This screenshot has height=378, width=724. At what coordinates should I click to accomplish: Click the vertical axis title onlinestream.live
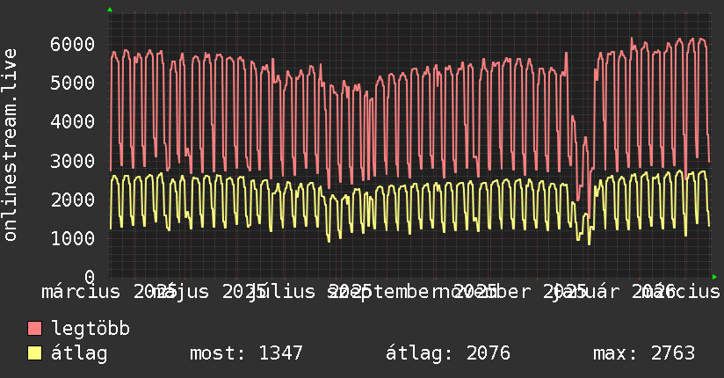point(10,145)
